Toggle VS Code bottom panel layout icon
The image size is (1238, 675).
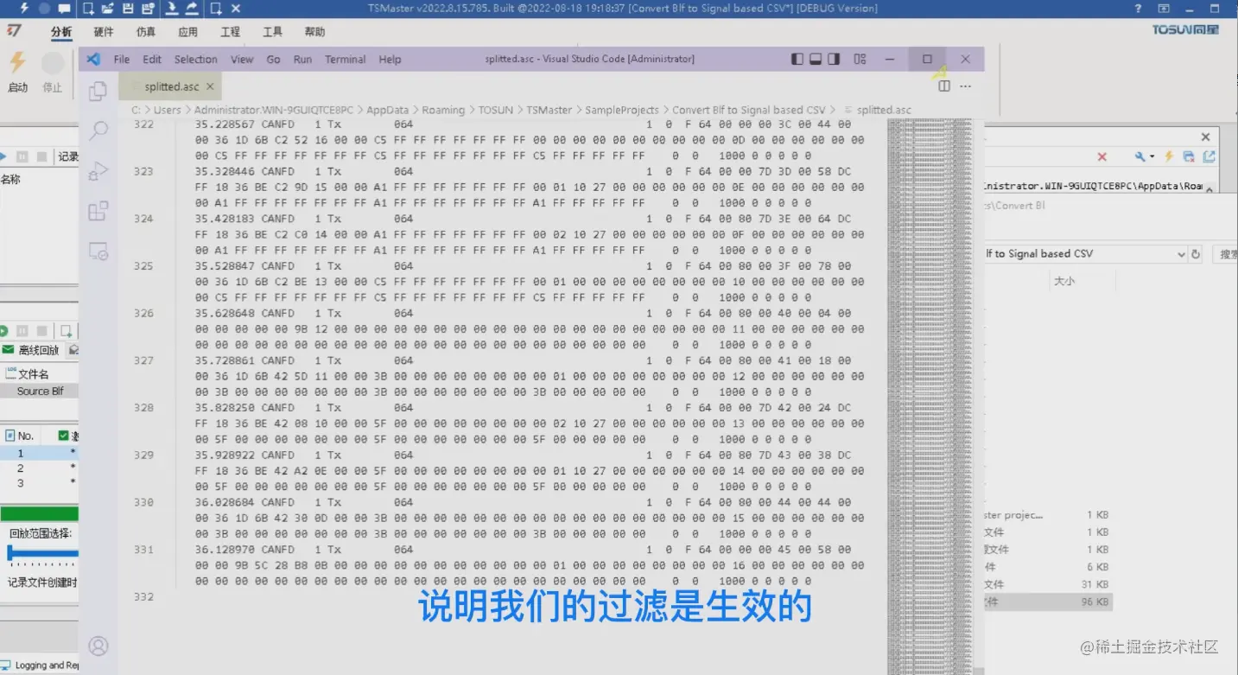pos(815,59)
